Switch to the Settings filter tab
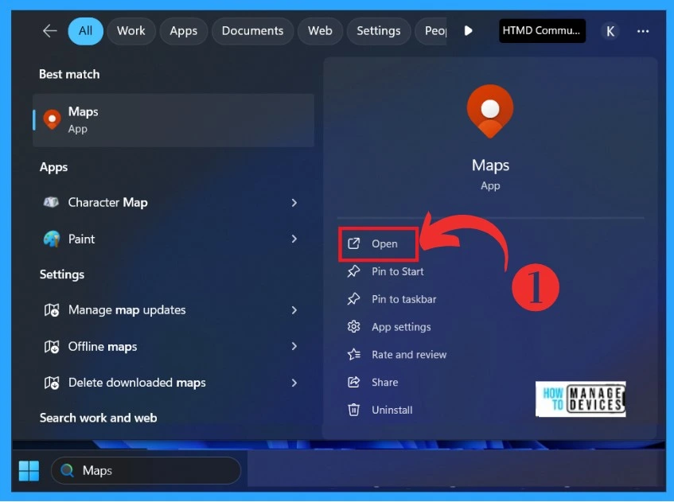The image size is (674, 502). (379, 31)
